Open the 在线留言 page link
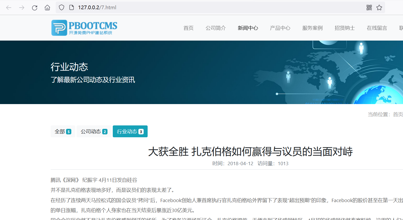 [377, 28]
